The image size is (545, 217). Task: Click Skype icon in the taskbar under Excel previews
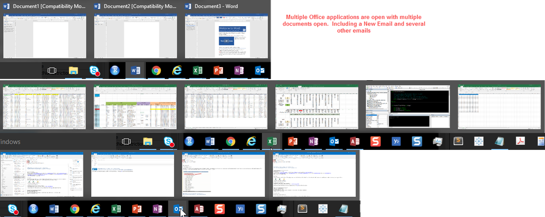[x=169, y=142]
